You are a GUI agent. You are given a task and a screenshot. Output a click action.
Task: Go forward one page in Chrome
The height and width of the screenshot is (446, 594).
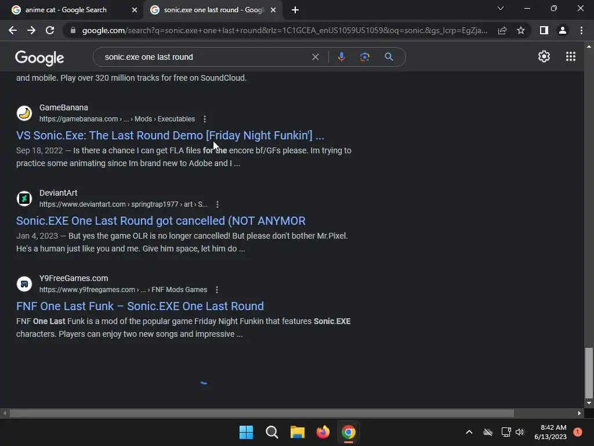(31, 30)
